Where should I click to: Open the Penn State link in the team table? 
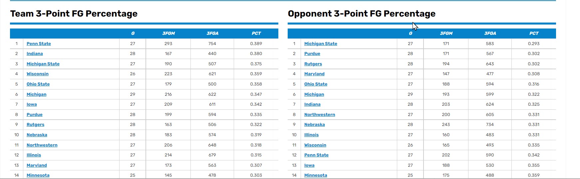(39, 44)
